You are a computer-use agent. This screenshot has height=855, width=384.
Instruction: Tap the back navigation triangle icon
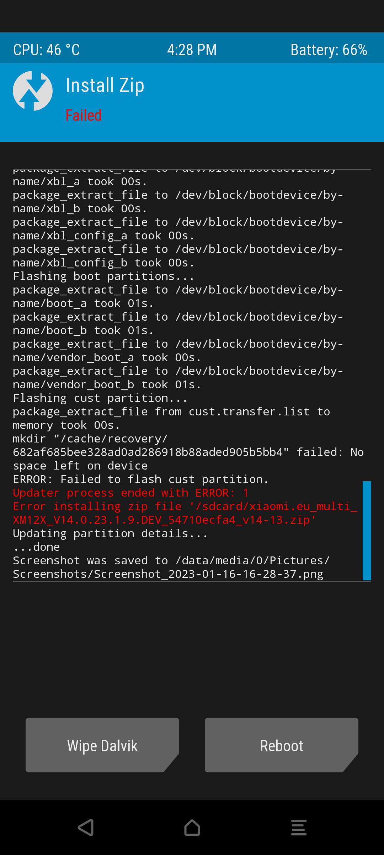click(x=86, y=827)
